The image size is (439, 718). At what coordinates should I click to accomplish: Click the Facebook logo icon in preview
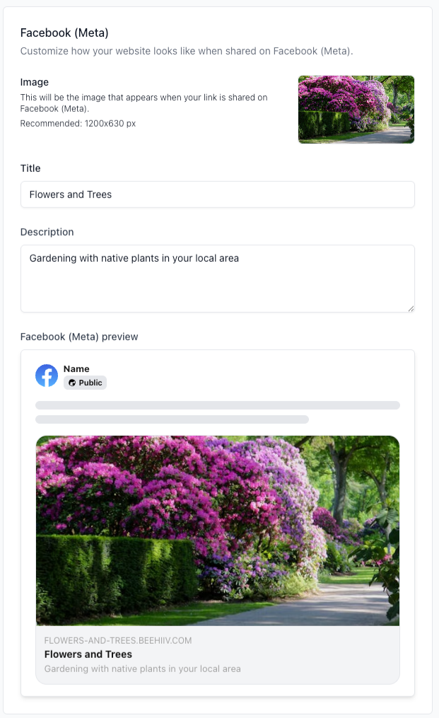click(47, 376)
